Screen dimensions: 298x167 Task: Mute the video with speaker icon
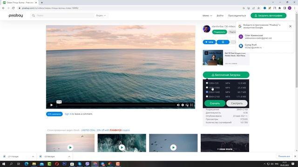point(178,105)
